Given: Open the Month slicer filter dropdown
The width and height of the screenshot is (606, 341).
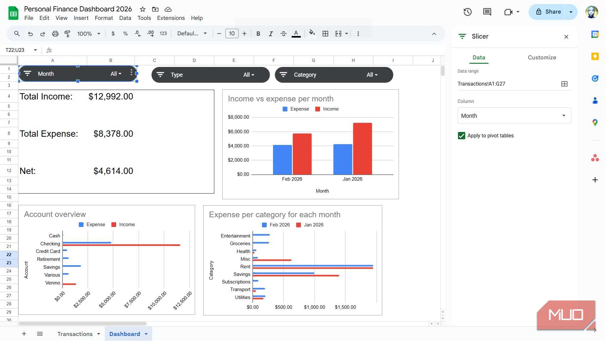Looking at the screenshot, I should point(116,74).
